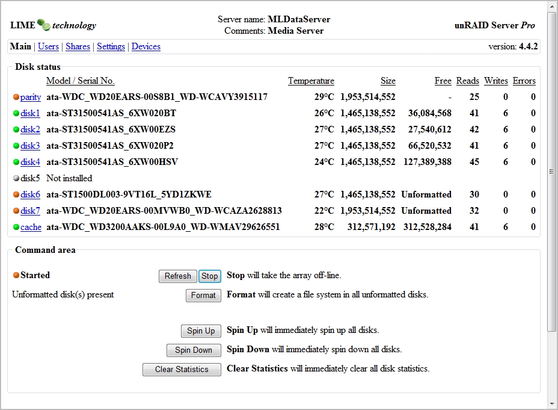Open the Devices page
This screenshot has width=558, height=410.
146,47
